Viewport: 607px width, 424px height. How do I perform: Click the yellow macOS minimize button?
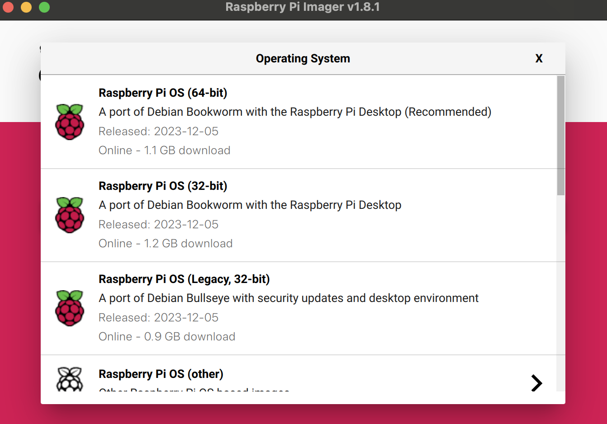[x=26, y=7]
